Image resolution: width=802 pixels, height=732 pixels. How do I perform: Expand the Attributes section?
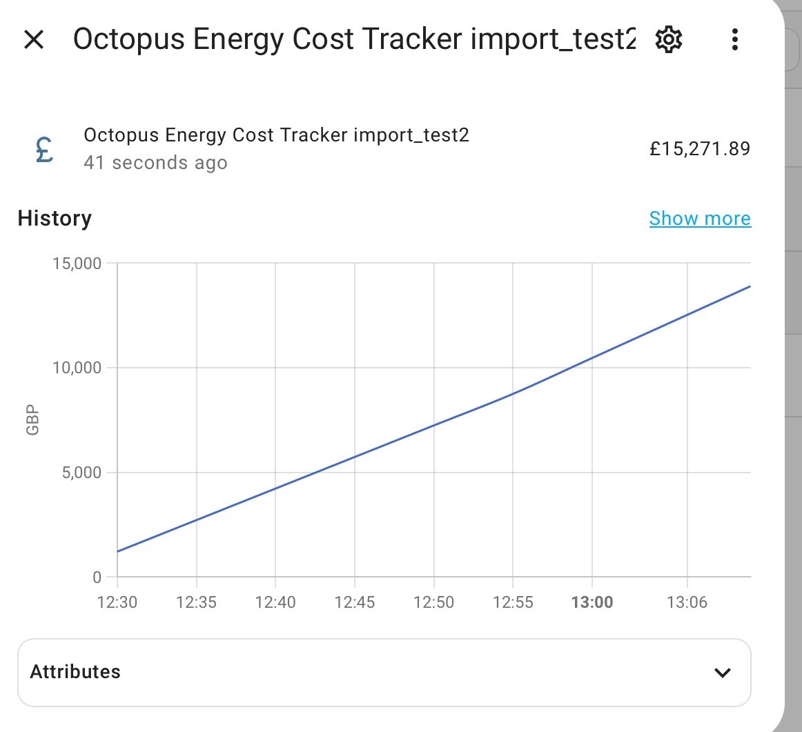click(x=384, y=672)
